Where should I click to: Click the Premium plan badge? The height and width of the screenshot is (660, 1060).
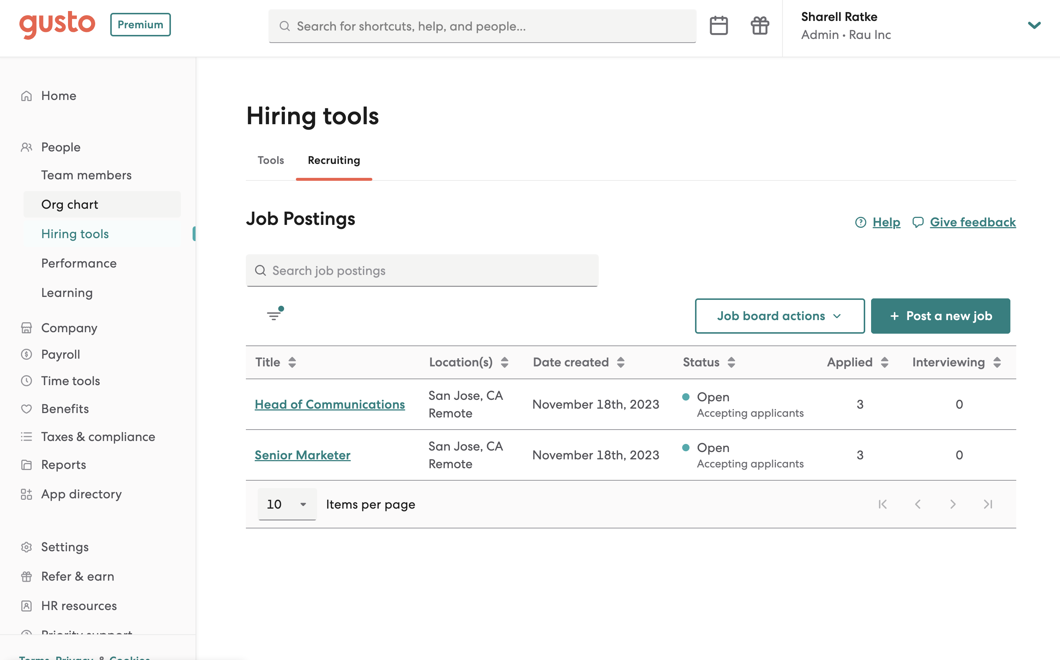(x=140, y=25)
